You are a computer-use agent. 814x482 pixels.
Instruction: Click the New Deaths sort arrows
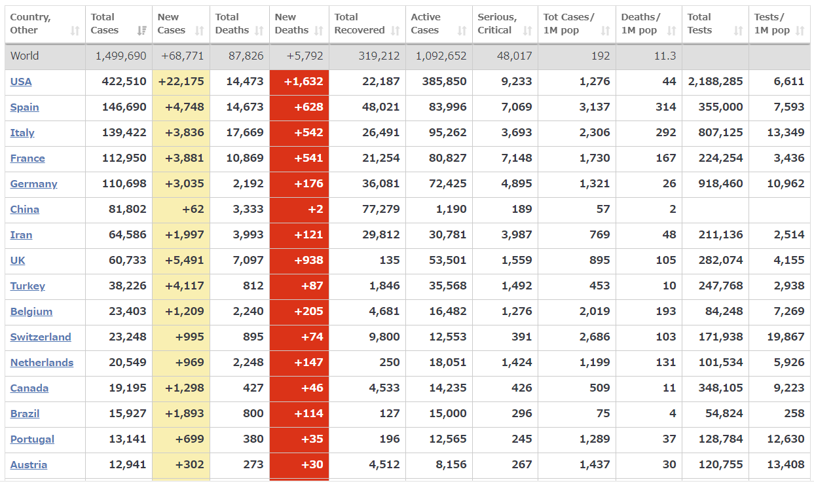click(319, 31)
